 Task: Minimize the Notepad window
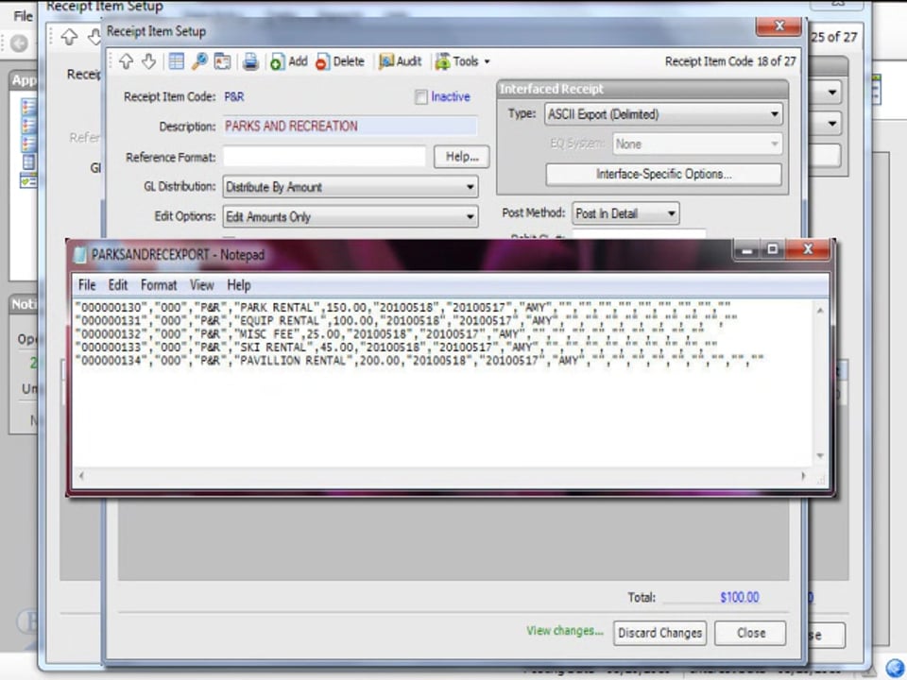pos(746,249)
